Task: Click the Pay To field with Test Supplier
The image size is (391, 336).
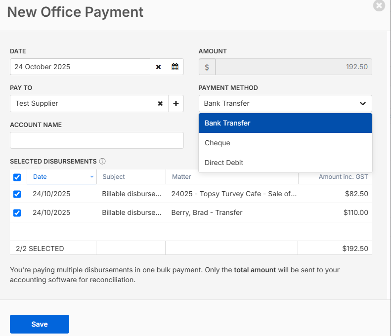Action: [x=79, y=104]
